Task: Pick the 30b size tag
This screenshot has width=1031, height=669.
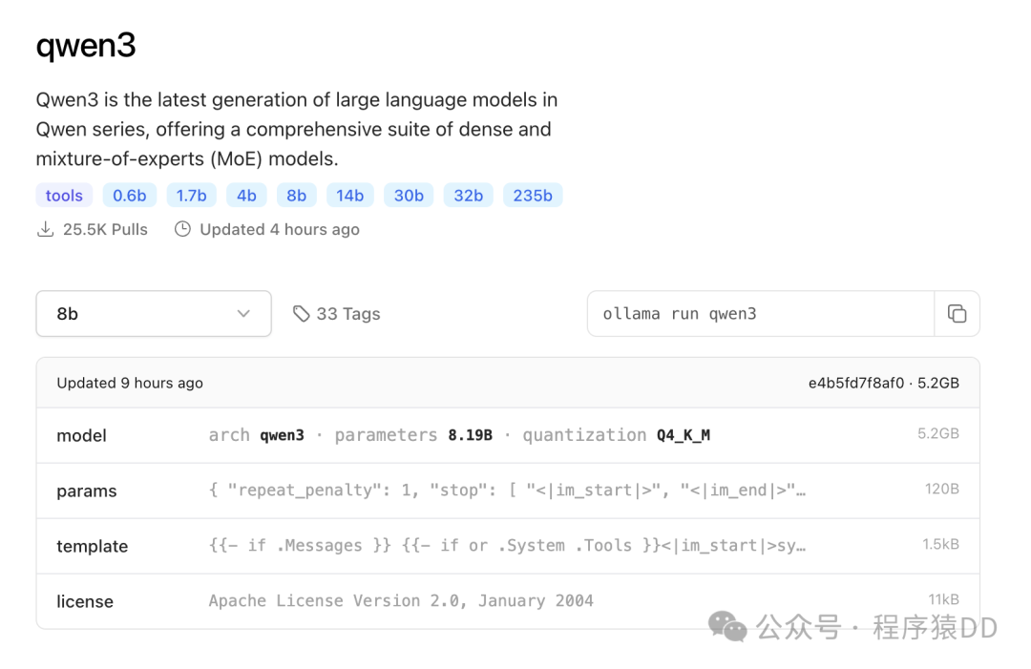Action: click(x=409, y=196)
